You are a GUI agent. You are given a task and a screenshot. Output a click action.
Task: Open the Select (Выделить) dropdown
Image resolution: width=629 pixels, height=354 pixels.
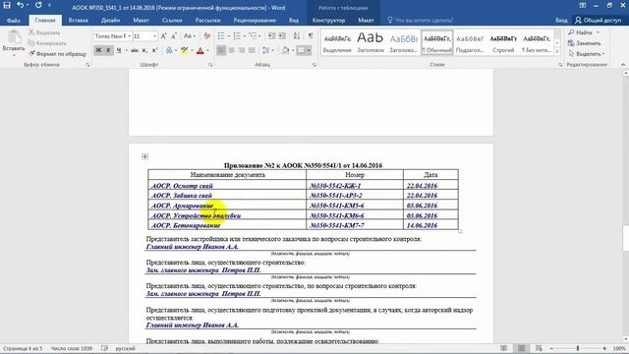(587, 53)
